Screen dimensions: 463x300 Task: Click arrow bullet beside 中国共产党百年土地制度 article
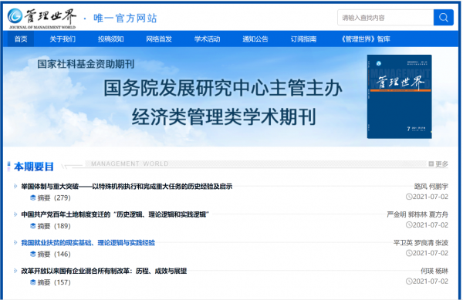pyautogui.click(x=15, y=214)
